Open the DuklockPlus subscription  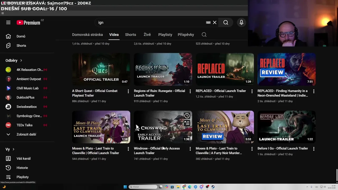point(27,97)
